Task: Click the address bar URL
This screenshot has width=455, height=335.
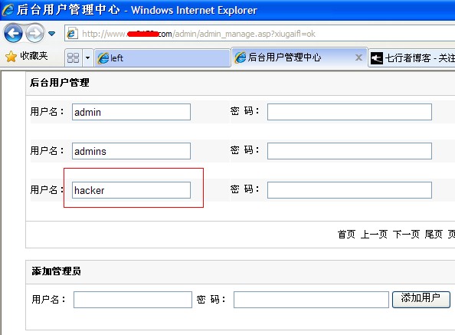Action: pos(198,34)
